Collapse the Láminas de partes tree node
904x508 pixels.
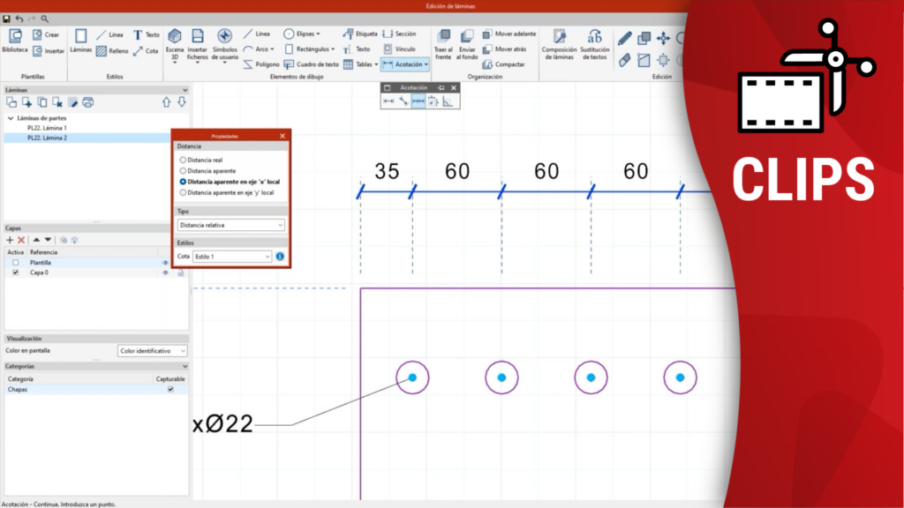11,118
